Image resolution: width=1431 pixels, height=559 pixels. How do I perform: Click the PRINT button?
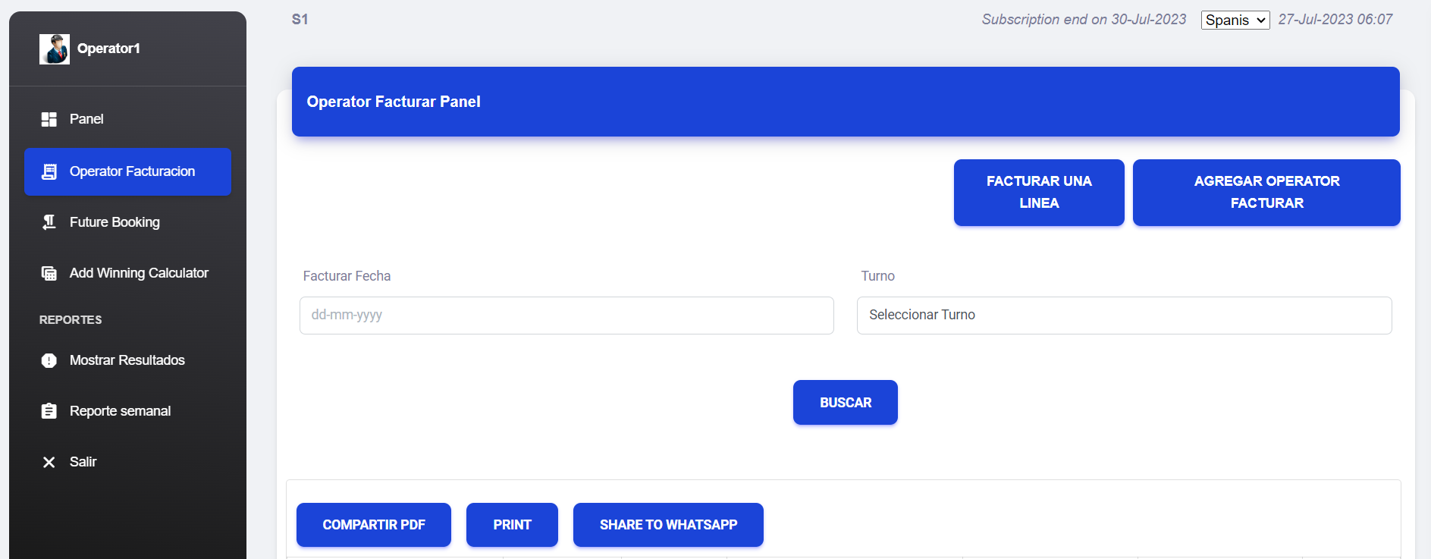pos(512,525)
